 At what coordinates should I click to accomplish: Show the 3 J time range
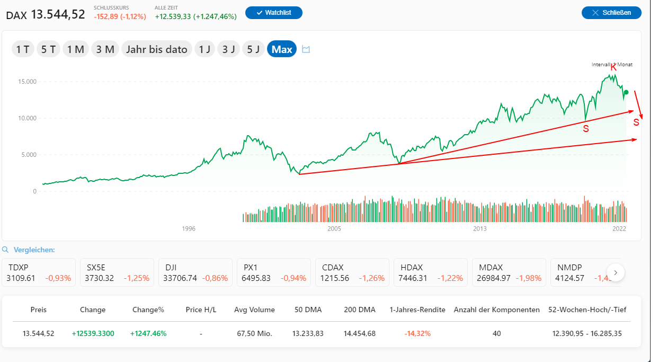pyautogui.click(x=229, y=49)
